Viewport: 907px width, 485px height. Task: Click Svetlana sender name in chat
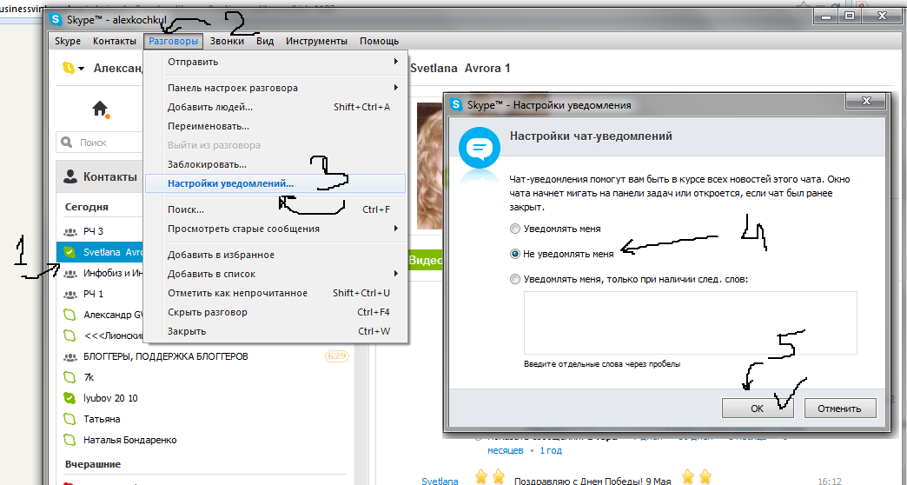pyautogui.click(x=440, y=481)
